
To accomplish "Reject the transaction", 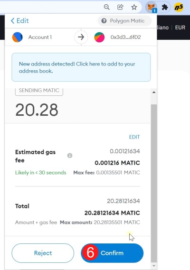I will coord(43,253).
